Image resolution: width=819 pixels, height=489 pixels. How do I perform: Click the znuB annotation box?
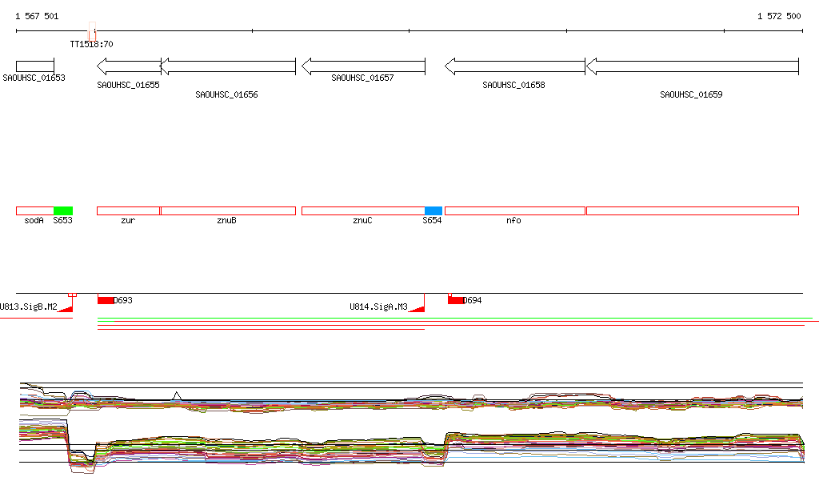coord(228,210)
